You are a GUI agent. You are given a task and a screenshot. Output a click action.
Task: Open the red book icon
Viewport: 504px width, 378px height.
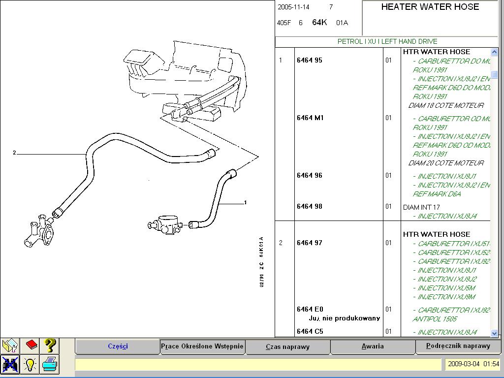(31, 346)
